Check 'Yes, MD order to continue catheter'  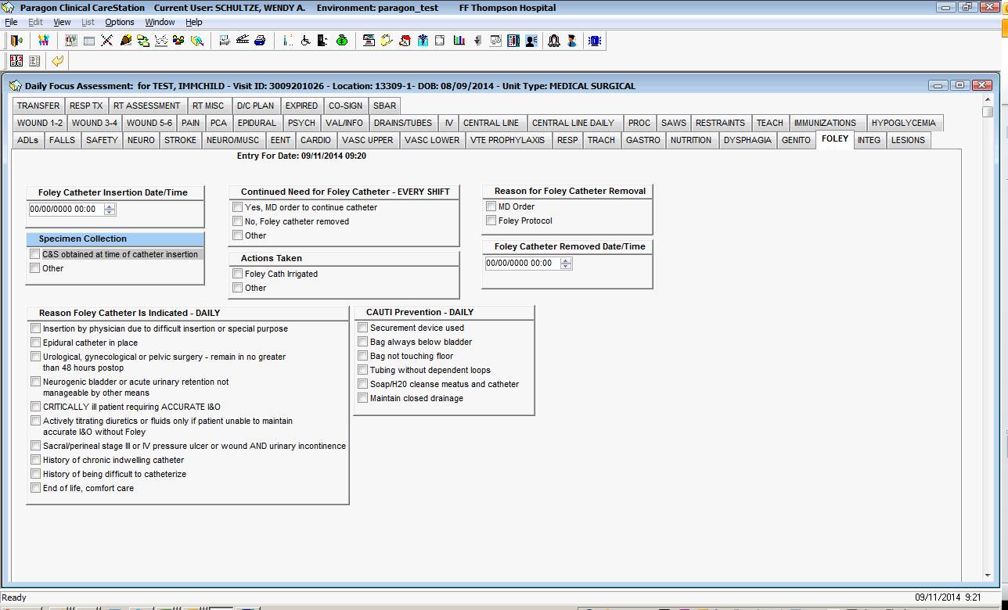[238, 207]
